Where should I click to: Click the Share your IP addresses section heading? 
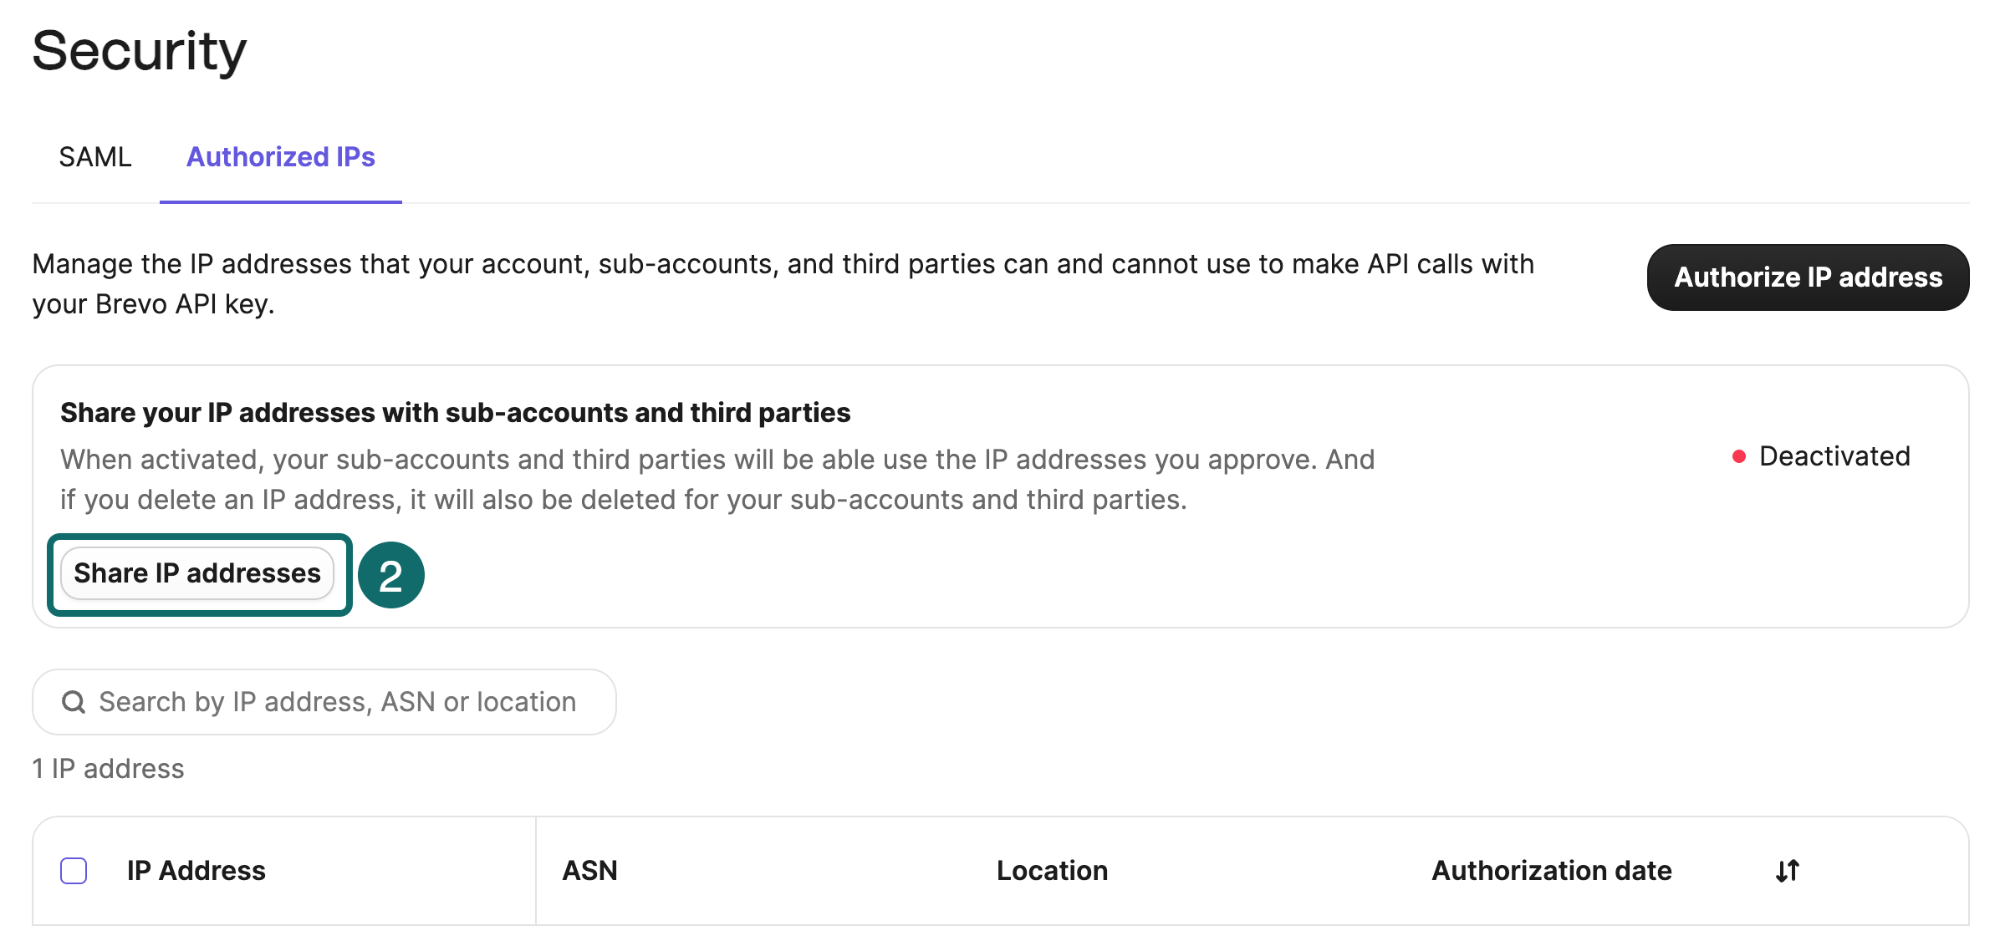(456, 412)
